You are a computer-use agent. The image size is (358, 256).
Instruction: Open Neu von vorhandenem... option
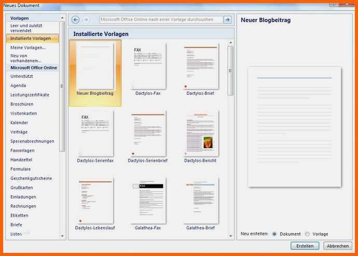point(26,58)
